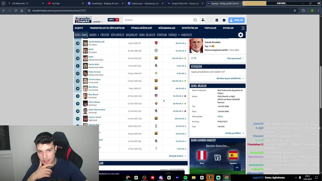Viewport: 322px width, 181px height.
Task: Switch to the STADYUM tab
Action: [x=162, y=35]
